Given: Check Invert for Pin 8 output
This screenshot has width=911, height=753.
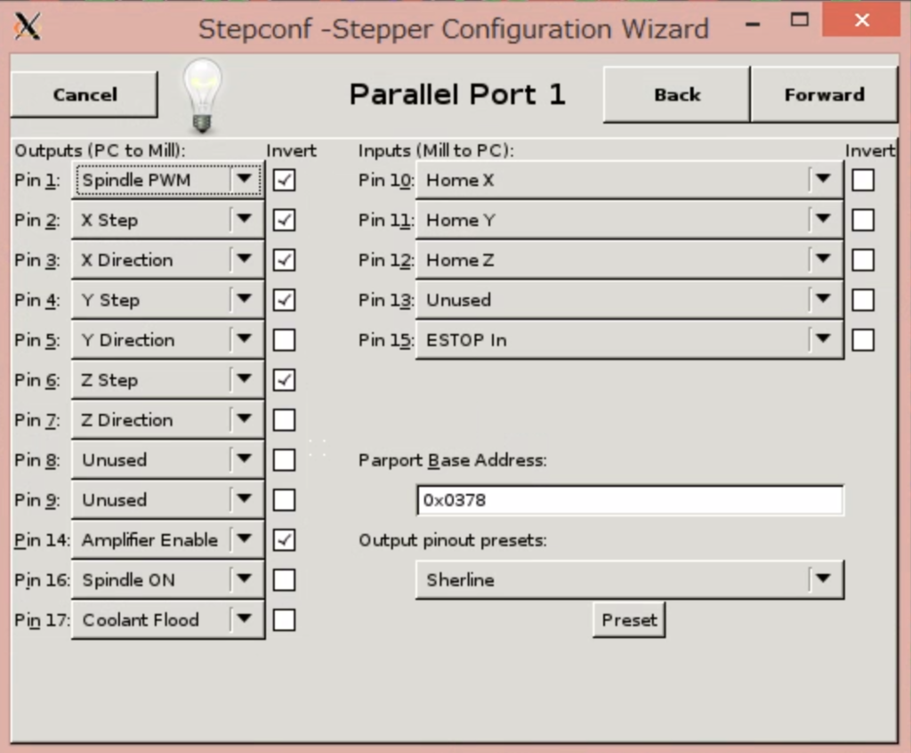Looking at the screenshot, I should 284,460.
